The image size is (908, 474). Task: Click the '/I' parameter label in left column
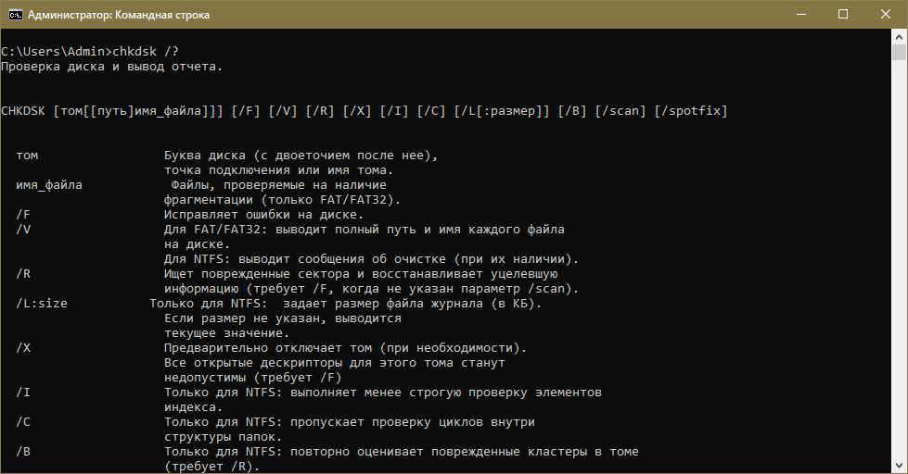tap(23, 393)
